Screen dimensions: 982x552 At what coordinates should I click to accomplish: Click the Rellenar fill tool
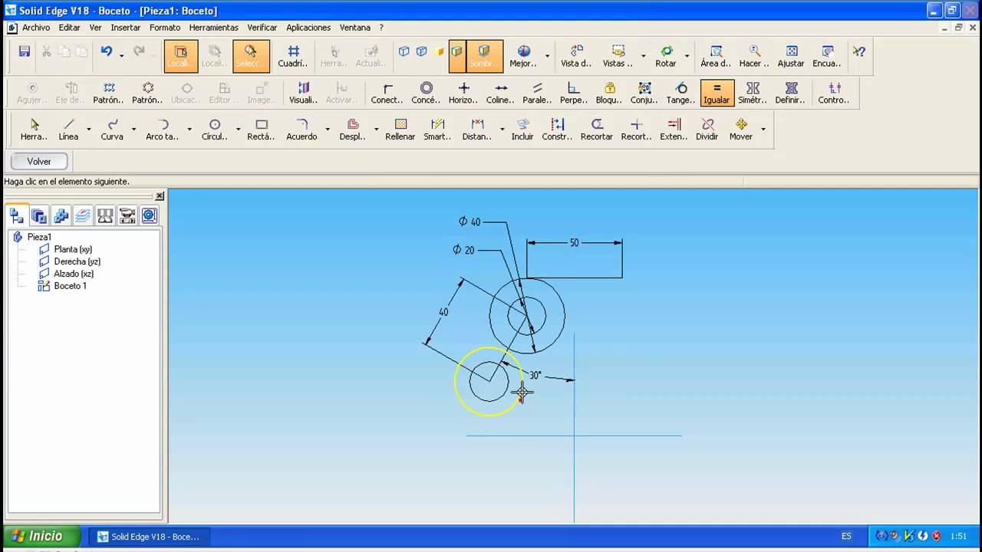click(x=400, y=130)
